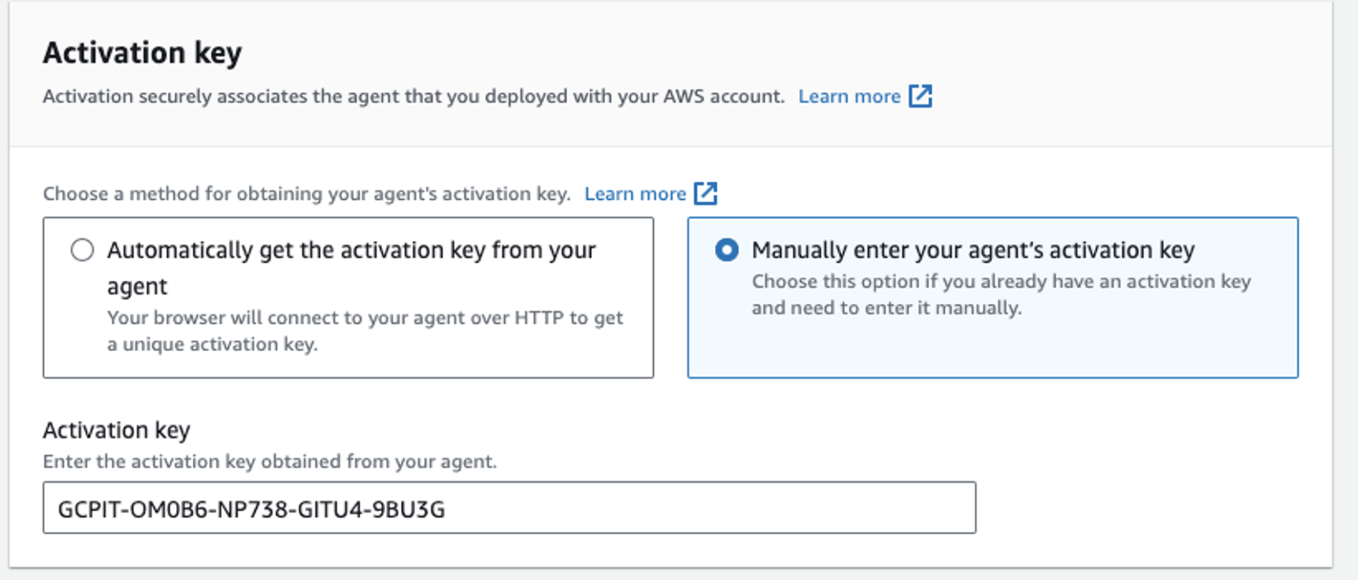Open external link icon beside AWS account description

(920, 96)
